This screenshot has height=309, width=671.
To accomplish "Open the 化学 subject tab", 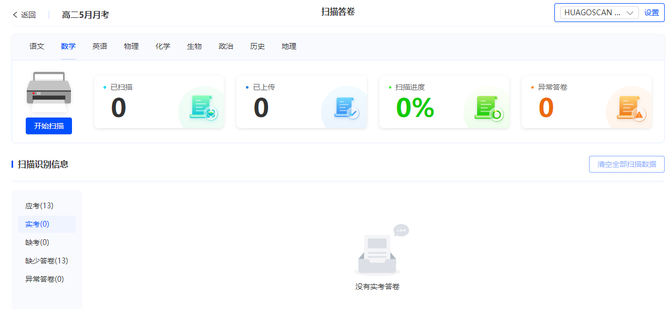I will pyautogui.click(x=163, y=46).
